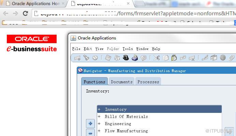Click the Copy toolbar icon

[165, 58]
